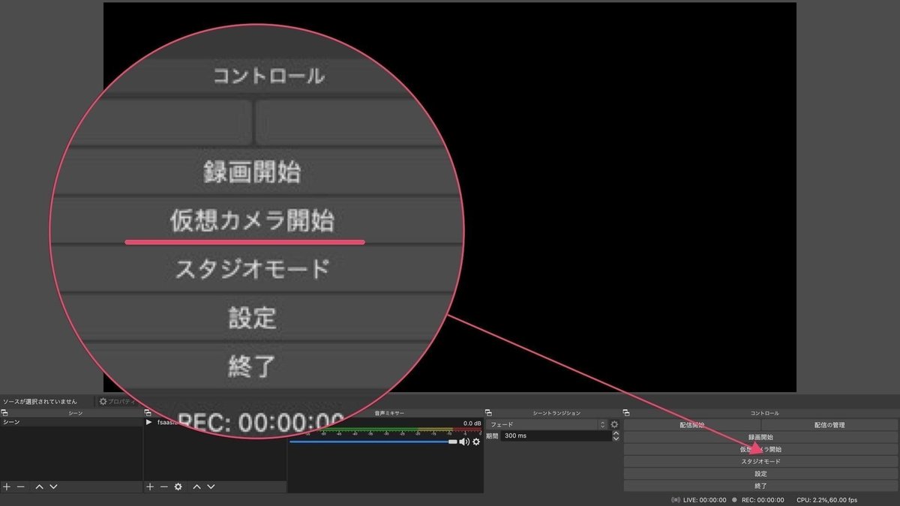Click the 300 ms duration field
The height and width of the screenshot is (506, 900).
556,436
